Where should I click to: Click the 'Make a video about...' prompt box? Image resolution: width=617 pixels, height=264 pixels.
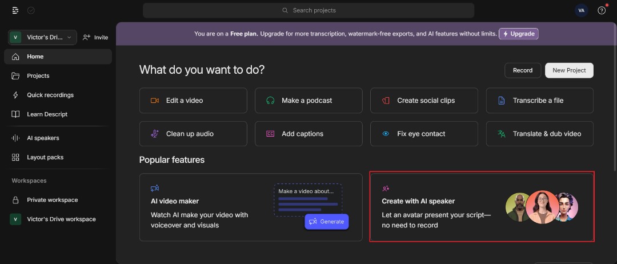coord(308,200)
